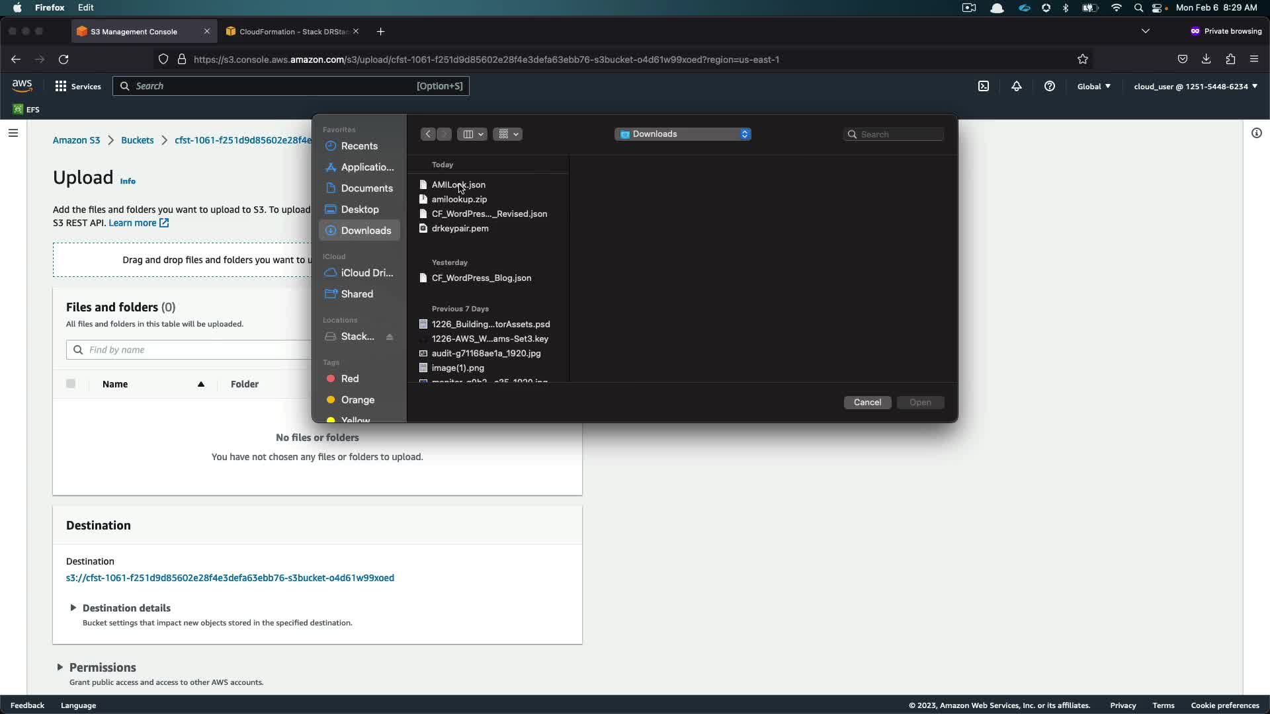The height and width of the screenshot is (714, 1270).
Task: Bookmark this page with the star icon
Action: pyautogui.click(x=1083, y=59)
